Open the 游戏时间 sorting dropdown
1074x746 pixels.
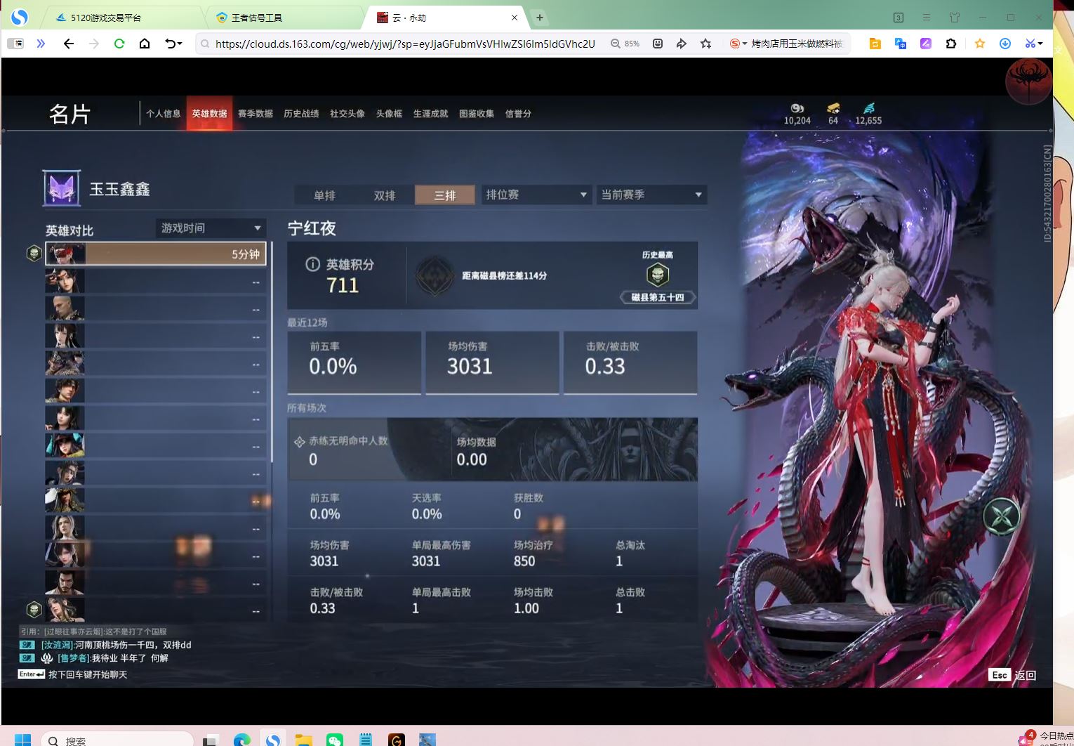tap(211, 228)
